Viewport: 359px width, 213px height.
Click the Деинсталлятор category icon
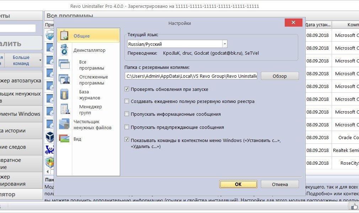[64, 50]
